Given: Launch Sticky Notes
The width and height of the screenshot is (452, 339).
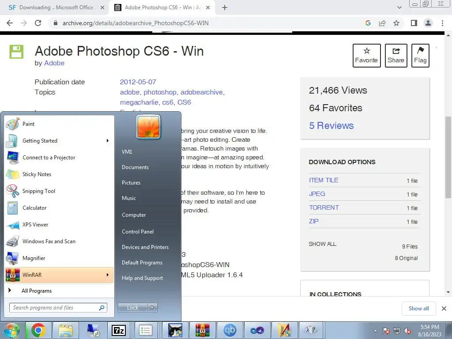Looking at the screenshot, I should point(59,174).
